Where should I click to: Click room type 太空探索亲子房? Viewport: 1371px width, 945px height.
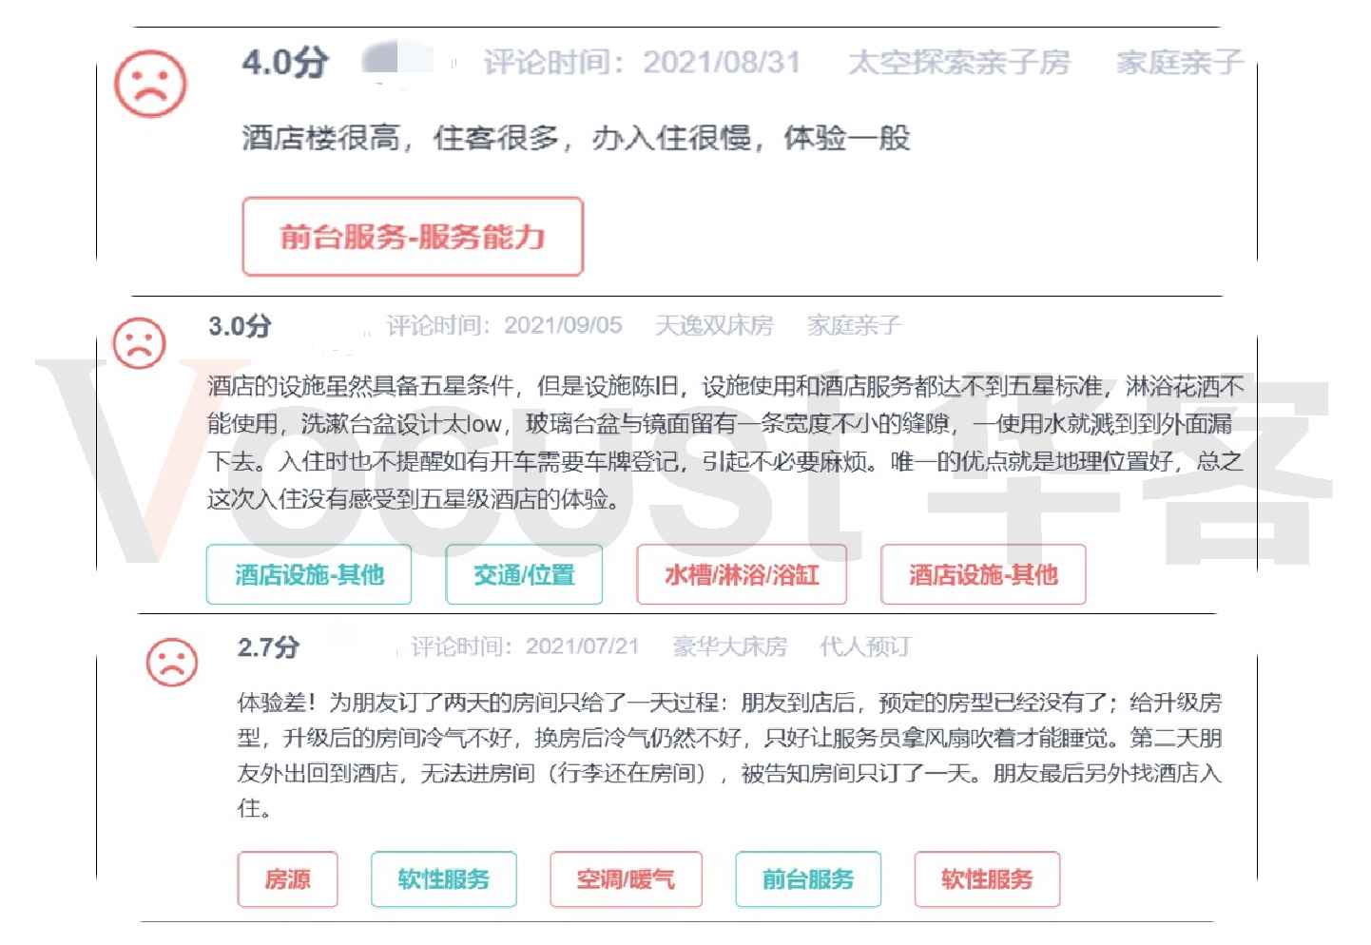pyautogui.click(x=959, y=63)
